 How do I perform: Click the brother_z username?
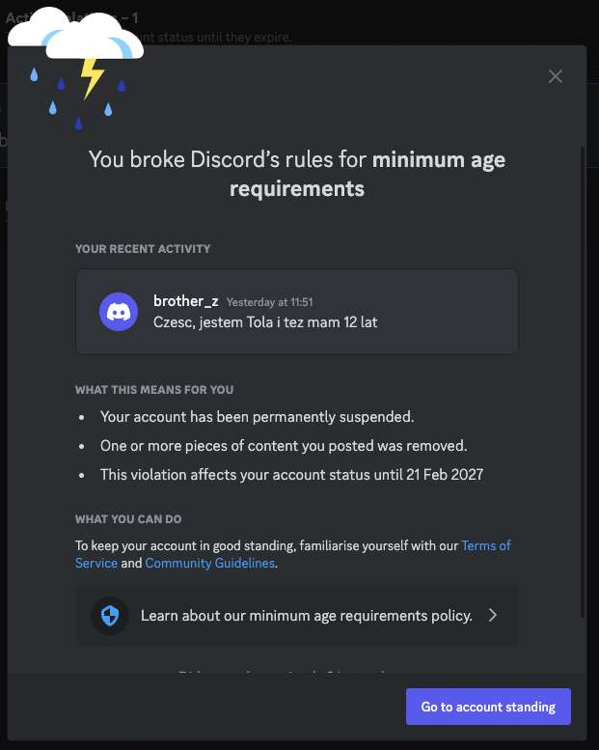186,301
